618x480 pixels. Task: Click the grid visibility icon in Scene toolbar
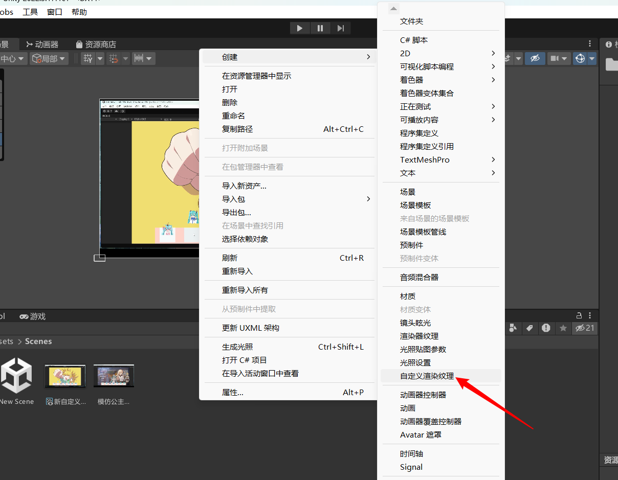pos(88,59)
